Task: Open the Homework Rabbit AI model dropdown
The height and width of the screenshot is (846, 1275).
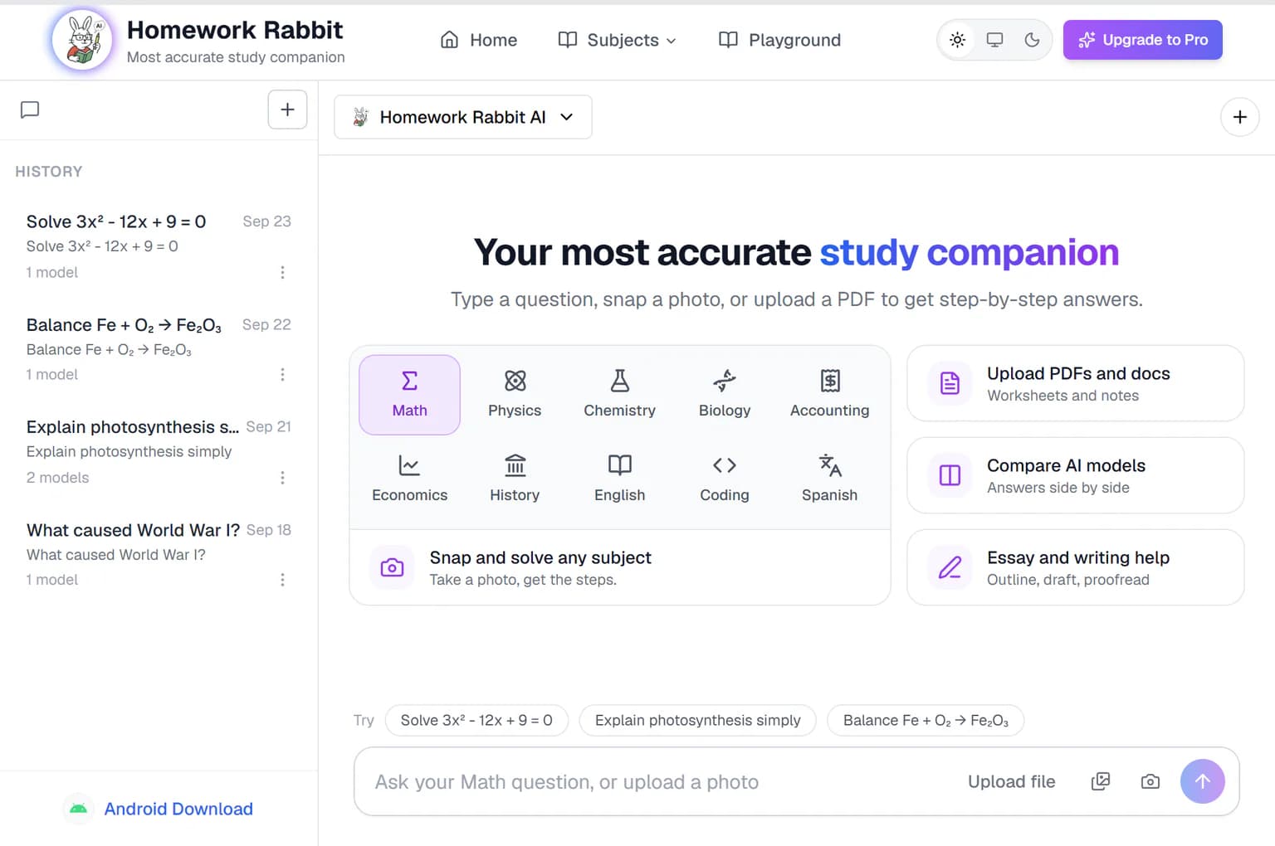Action: click(462, 117)
